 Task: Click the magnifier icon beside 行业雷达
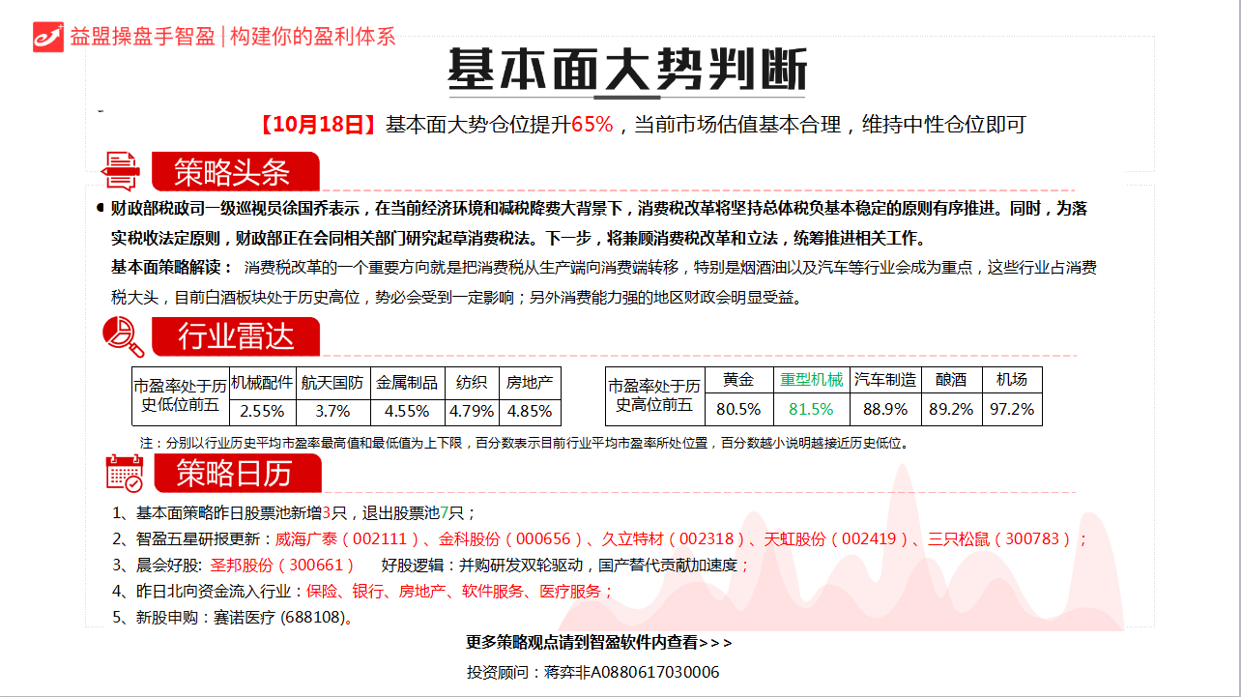(123, 336)
